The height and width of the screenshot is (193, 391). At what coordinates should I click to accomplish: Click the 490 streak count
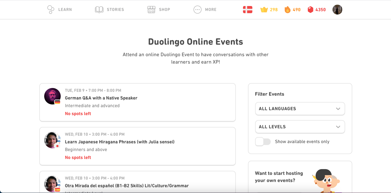click(297, 10)
